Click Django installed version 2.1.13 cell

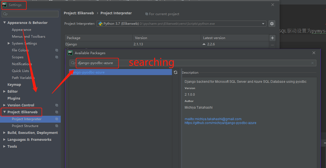(x=138, y=44)
